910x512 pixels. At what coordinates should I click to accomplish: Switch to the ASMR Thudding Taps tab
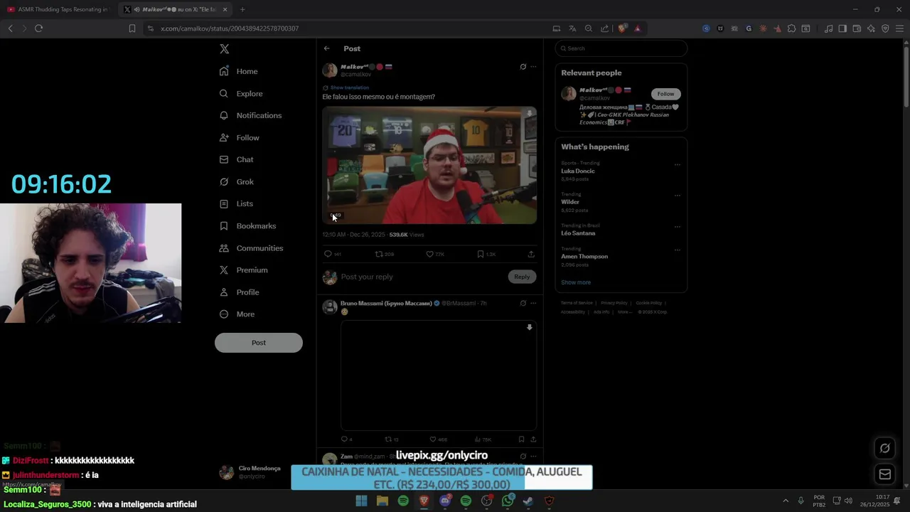pos(58,9)
